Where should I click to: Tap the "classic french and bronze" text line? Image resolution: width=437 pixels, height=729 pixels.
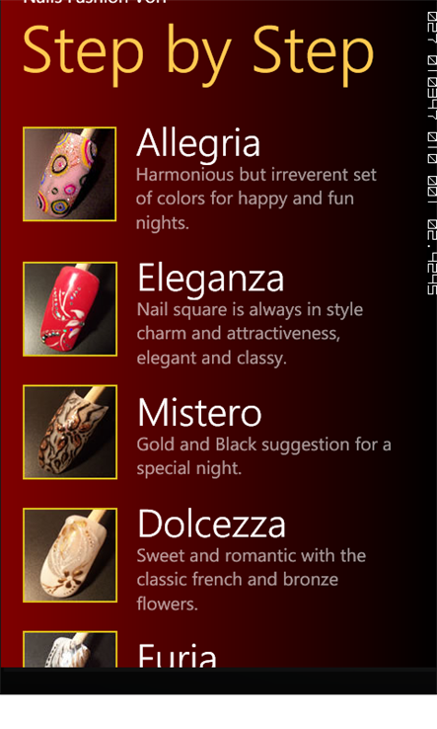point(238,579)
